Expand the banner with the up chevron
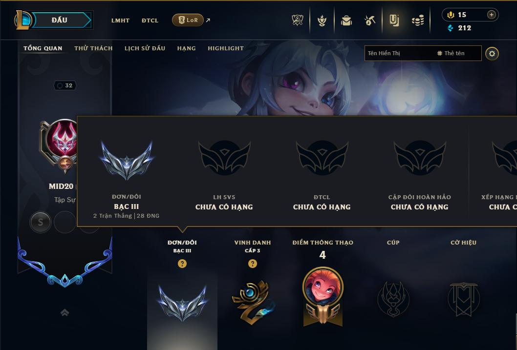This screenshot has height=350, width=517. coord(65,312)
